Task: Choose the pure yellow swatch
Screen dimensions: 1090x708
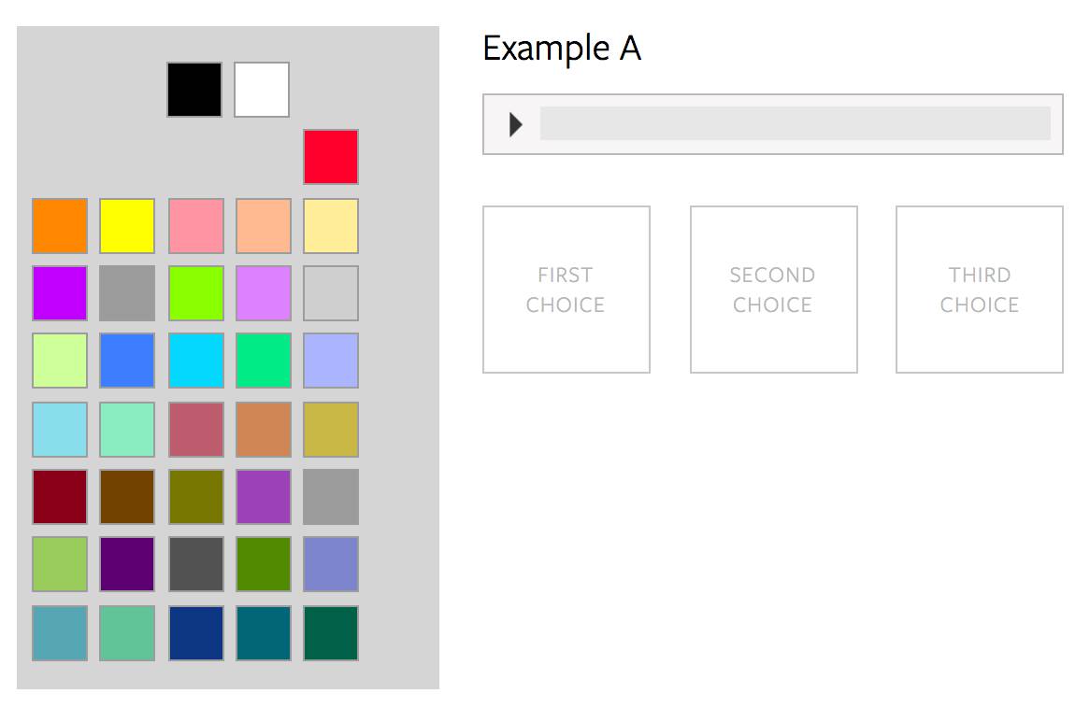Action: tap(127, 226)
